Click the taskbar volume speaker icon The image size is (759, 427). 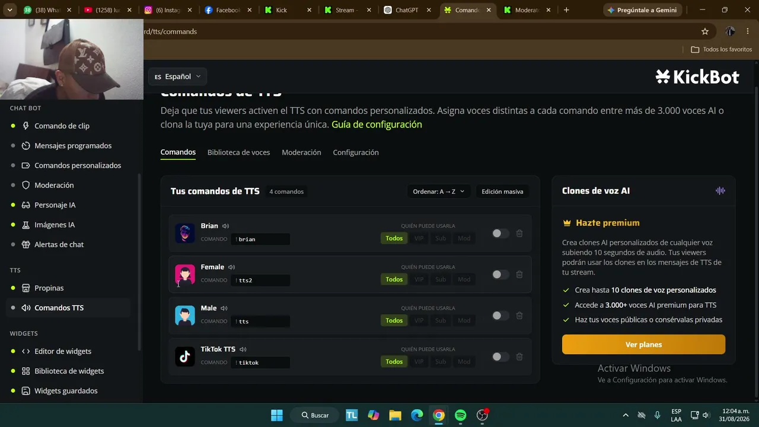tap(705, 415)
